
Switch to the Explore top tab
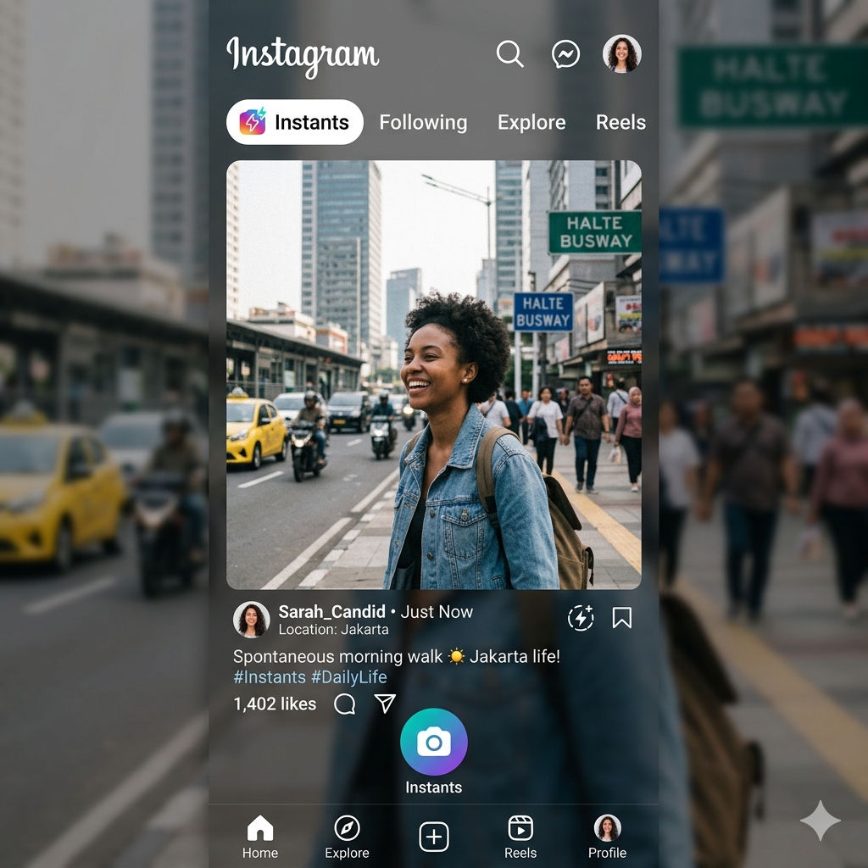(x=531, y=122)
